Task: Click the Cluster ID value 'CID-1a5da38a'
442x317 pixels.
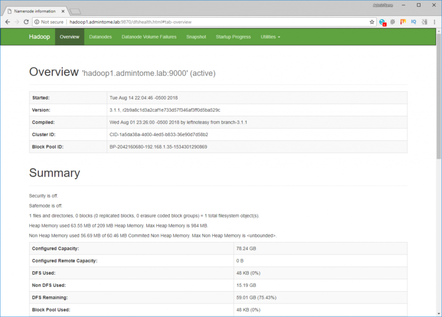Action: [159, 134]
